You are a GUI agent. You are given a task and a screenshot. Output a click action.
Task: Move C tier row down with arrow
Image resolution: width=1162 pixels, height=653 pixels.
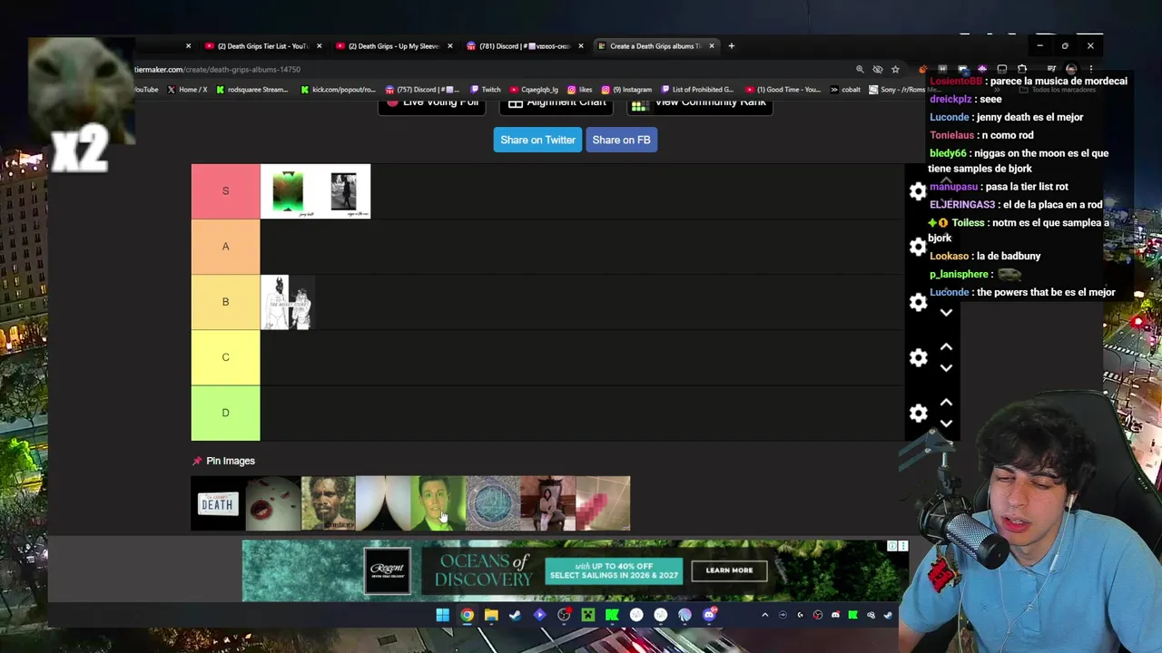(946, 368)
